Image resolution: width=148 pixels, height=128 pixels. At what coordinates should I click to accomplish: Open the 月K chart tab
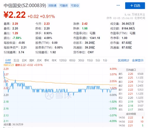[39, 60]
